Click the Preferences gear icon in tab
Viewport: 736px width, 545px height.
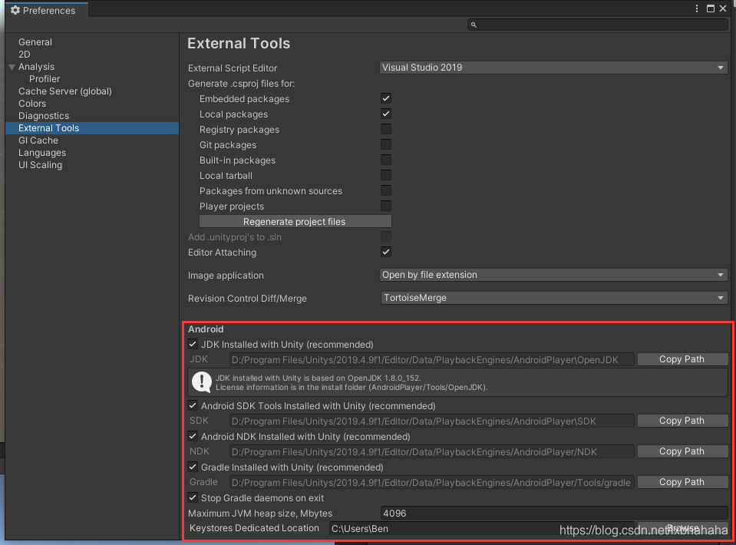click(15, 10)
